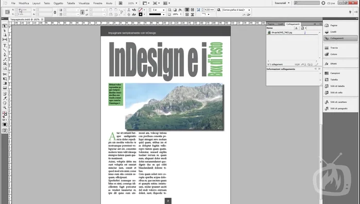
Task: Select the Gradient Feather tool
Action: (5, 88)
